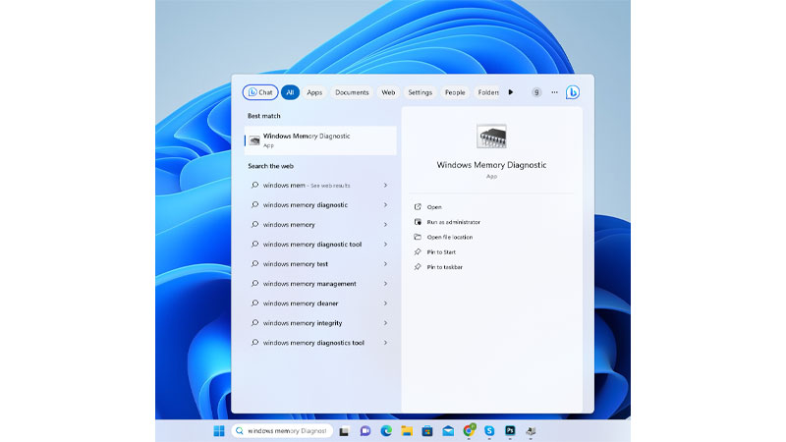Expand chevron for 'windows memory test'

[385, 264]
